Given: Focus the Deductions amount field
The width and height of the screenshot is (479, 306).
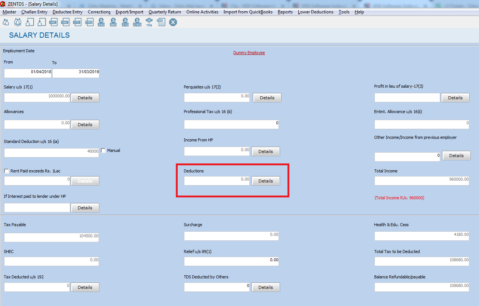Looking at the screenshot, I should click(x=217, y=181).
